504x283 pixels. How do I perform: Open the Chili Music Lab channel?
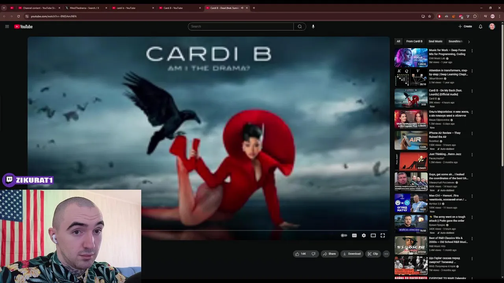(437, 58)
